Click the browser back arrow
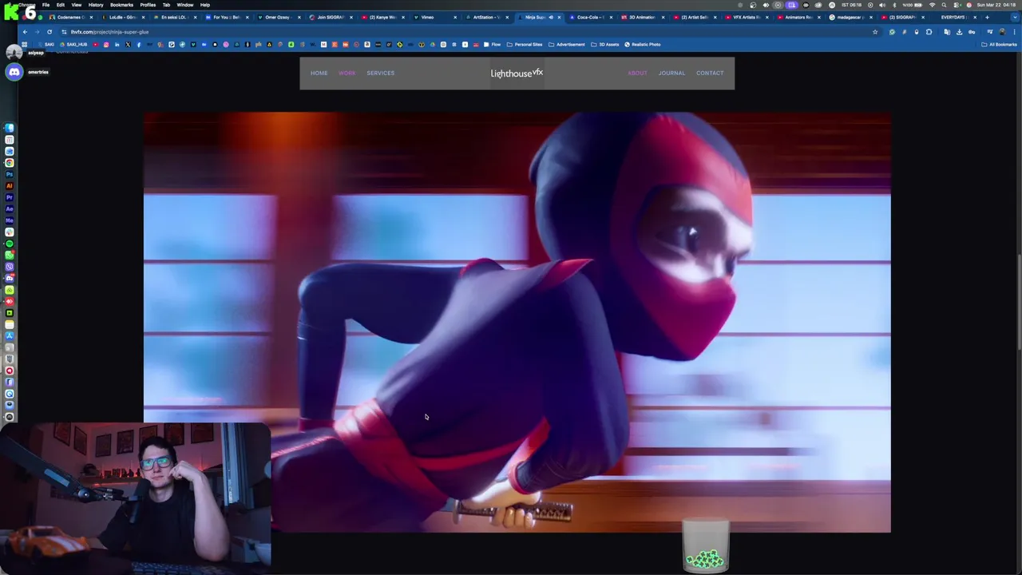1022x575 pixels. point(25,32)
